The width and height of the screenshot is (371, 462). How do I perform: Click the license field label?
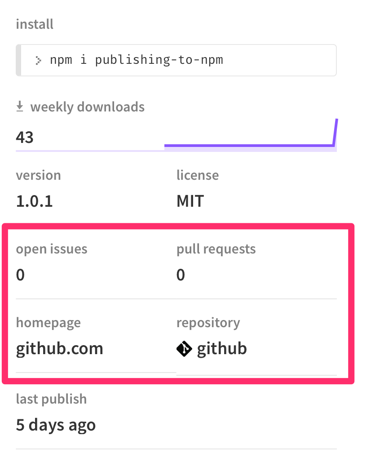coord(198,175)
